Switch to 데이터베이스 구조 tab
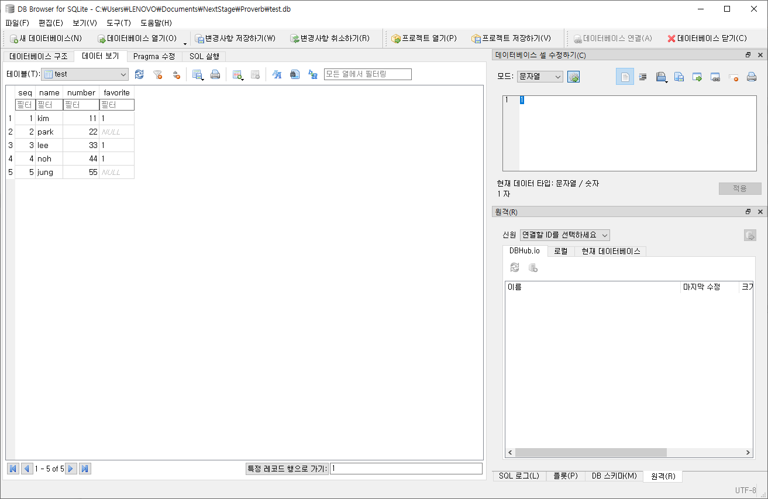Screen dimensions: 768x499 (x=39, y=57)
